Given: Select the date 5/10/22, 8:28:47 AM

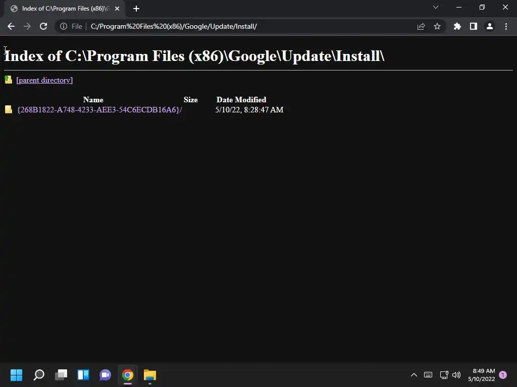Looking at the screenshot, I should 249,109.
